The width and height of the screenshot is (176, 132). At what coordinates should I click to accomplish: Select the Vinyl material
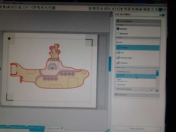point(136,80)
